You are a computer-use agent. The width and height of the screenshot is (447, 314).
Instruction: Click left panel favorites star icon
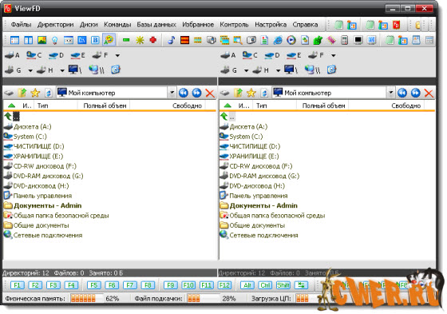coord(35,93)
